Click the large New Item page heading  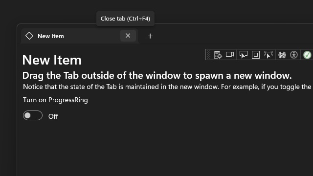point(52,60)
